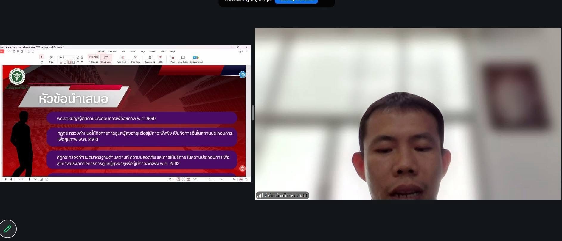
Task: Go to next page arrow
Action: (x=30, y=179)
